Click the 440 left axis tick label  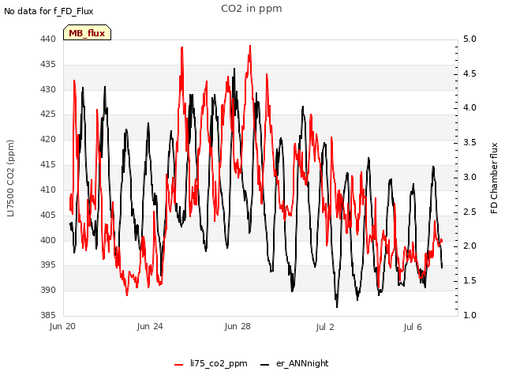(x=48, y=39)
